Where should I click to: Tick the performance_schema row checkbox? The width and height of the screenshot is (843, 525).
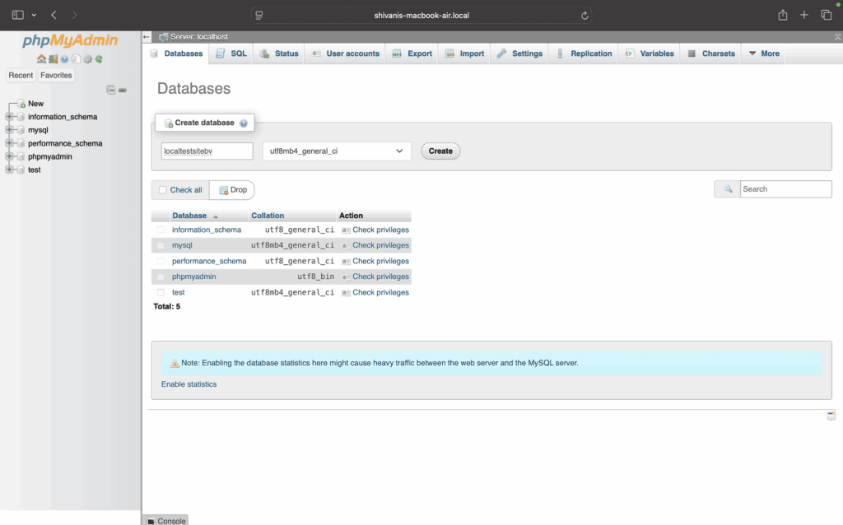(161, 261)
